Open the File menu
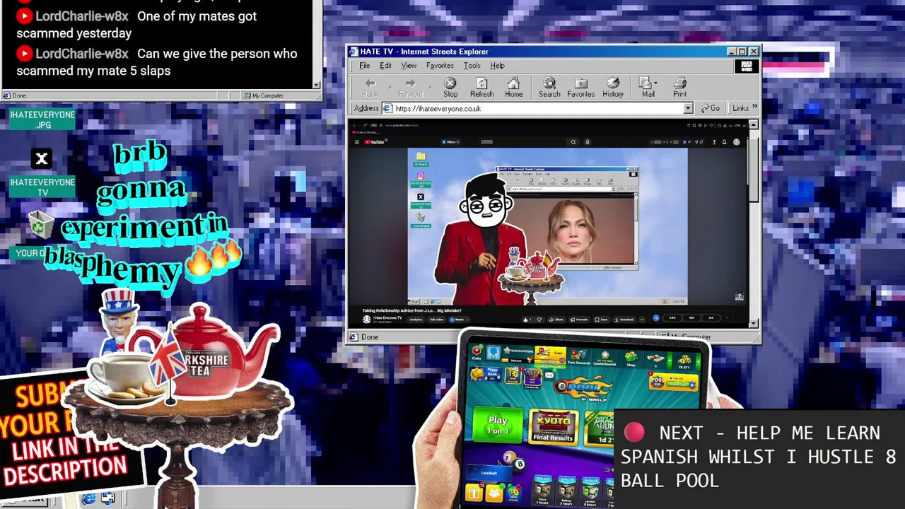 (364, 66)
